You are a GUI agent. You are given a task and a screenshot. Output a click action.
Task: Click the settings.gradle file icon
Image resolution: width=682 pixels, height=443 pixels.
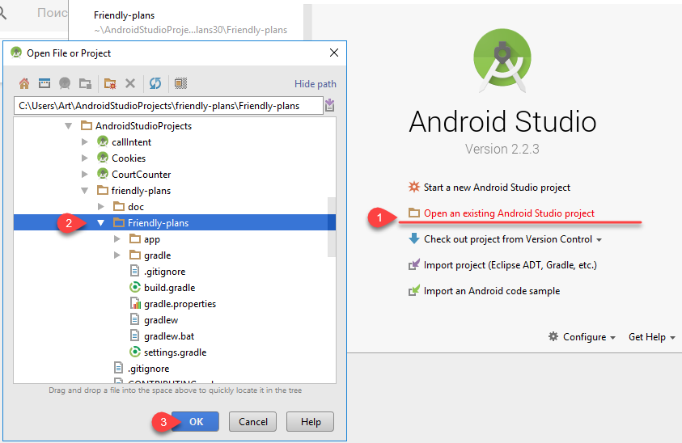click(x=135, y=352)
